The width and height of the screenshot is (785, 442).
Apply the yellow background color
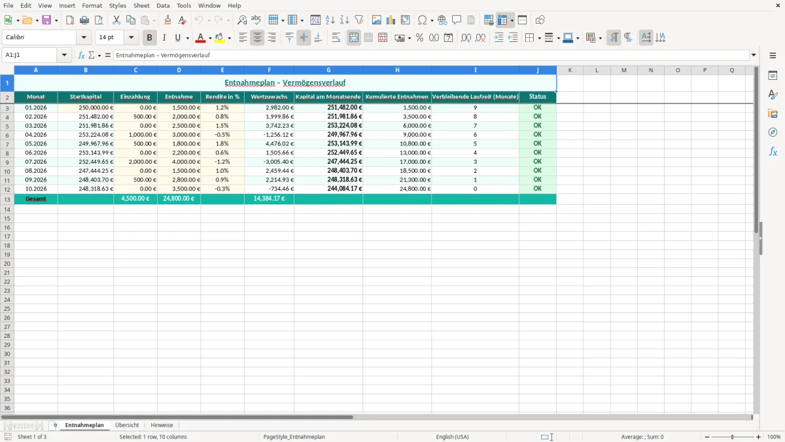coord(220,38)
